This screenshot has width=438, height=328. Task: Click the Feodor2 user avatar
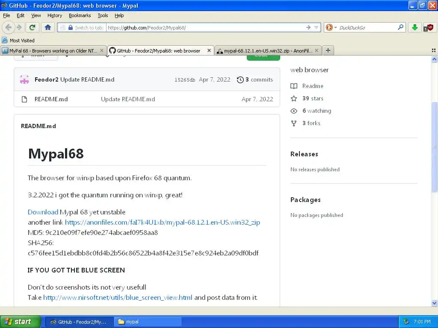pos(24,79)
